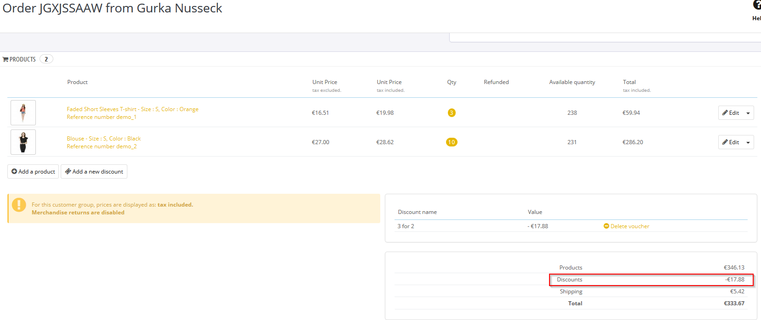Image resolution: width=761 pixels, height=320 pixels.
Task: Click the Total tax included column header
Action: [629, 82]
